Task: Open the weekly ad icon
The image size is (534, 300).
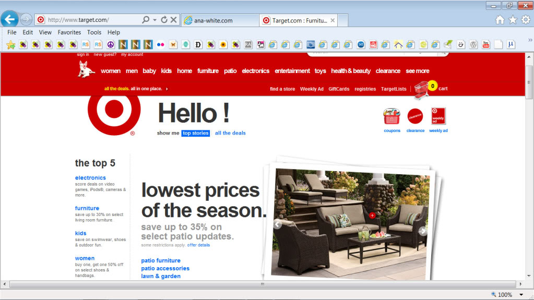Action: pos(438,116)
